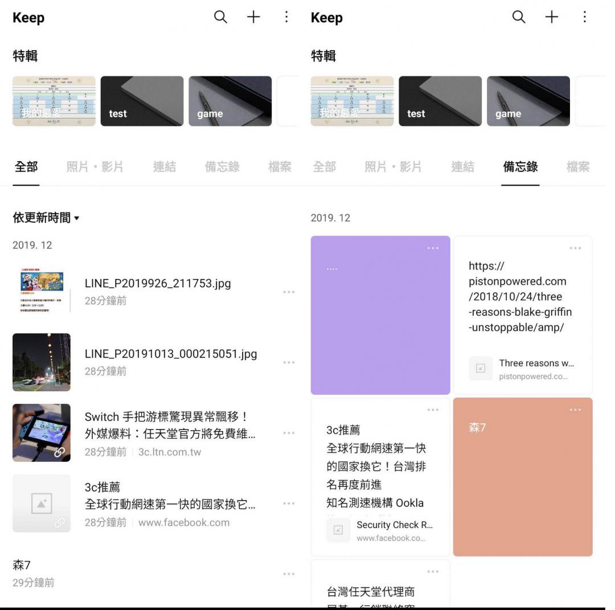Select the 連結 tab on the right screen
The image size is (615, 610).
462,167
